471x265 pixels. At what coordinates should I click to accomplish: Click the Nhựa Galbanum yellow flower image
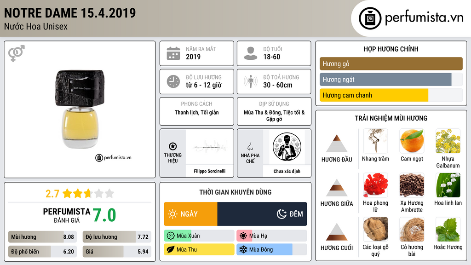(448, 141)
